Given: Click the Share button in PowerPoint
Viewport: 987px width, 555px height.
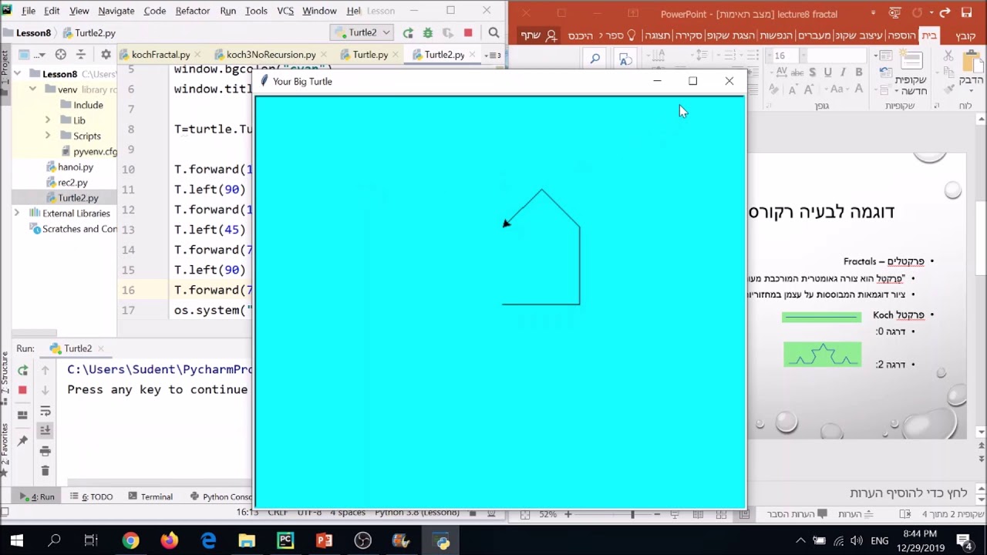Looking at the screenshot, I should point(539,35).
